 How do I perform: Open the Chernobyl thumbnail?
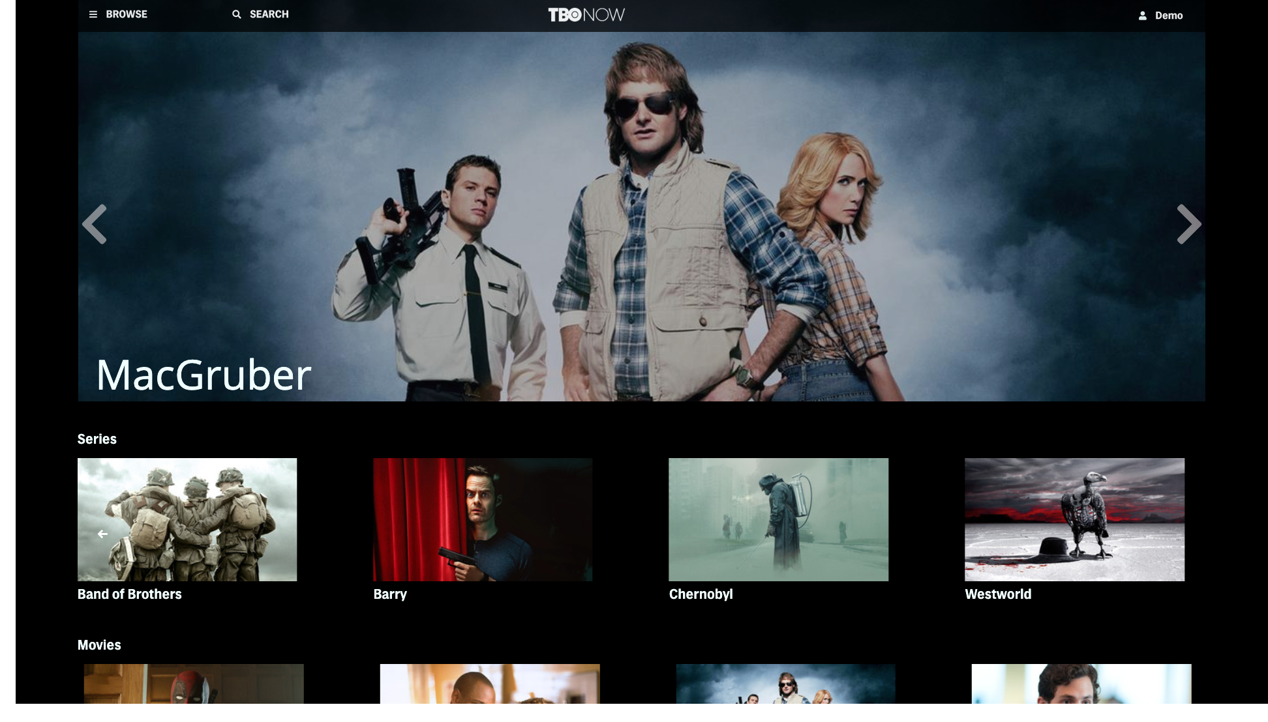click(x=778, y=519)
